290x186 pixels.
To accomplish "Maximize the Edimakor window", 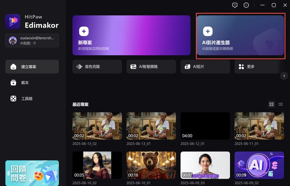I will (x=274, y=5).
